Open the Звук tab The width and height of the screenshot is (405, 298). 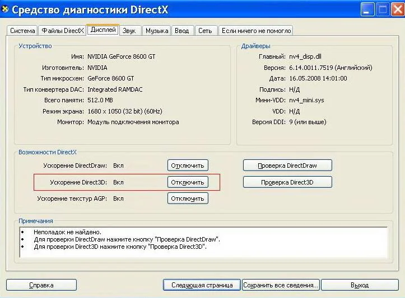click(x=129, y=31)
